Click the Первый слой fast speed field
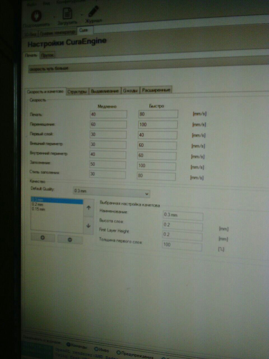Screen dimensions: 269x359 coord(157,135)
